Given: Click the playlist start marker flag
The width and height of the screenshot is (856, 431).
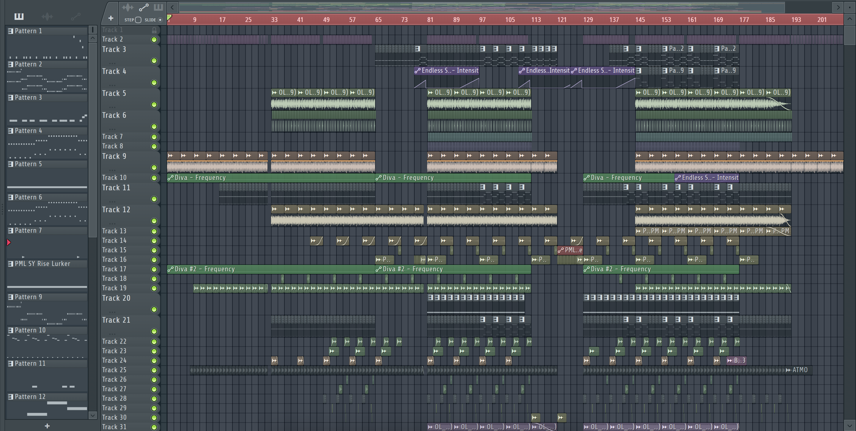Looking at the screenshot, I should [x=169, y=17].
